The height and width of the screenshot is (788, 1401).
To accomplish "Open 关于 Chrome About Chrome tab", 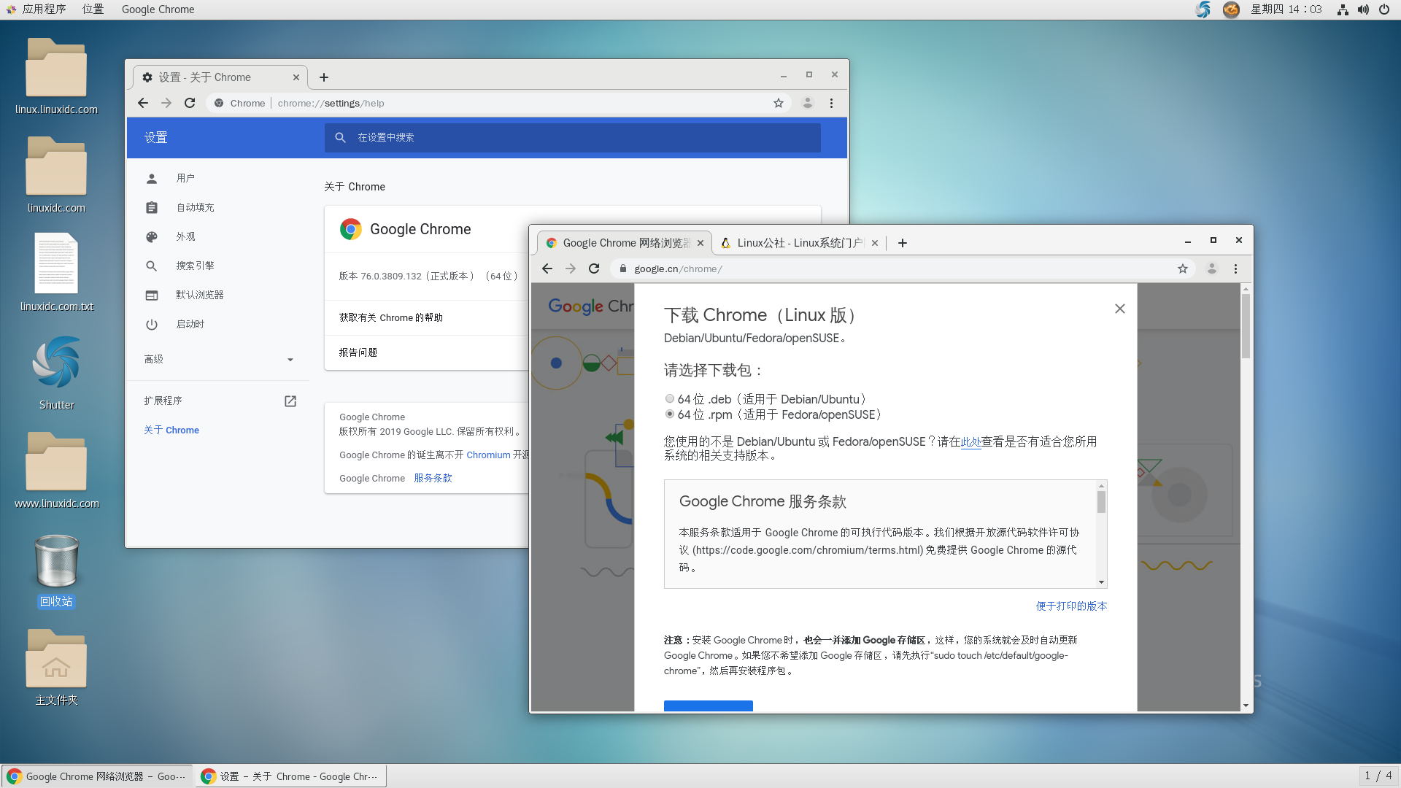I will pyautogui.click(x=171, y=429).
